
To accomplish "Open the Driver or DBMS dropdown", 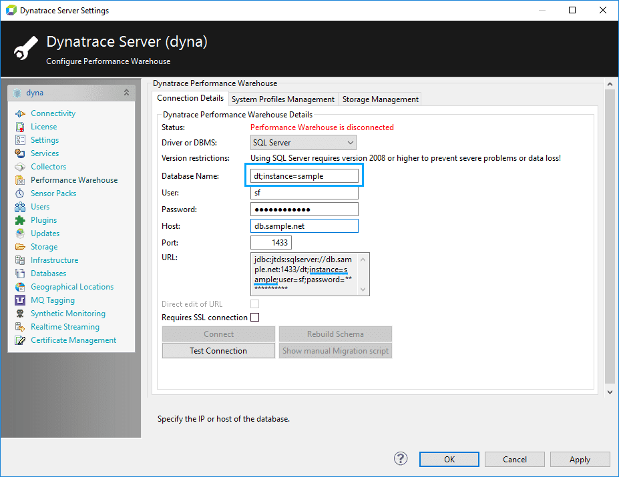I will coord(303,142).
